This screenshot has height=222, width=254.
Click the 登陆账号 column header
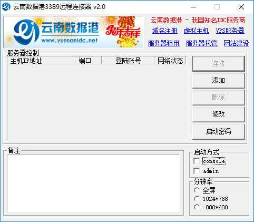(128, 61)
